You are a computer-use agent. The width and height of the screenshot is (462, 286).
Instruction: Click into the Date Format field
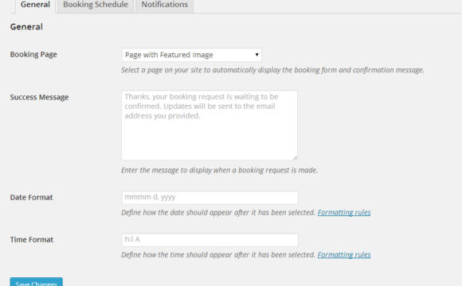click(209, 198)
